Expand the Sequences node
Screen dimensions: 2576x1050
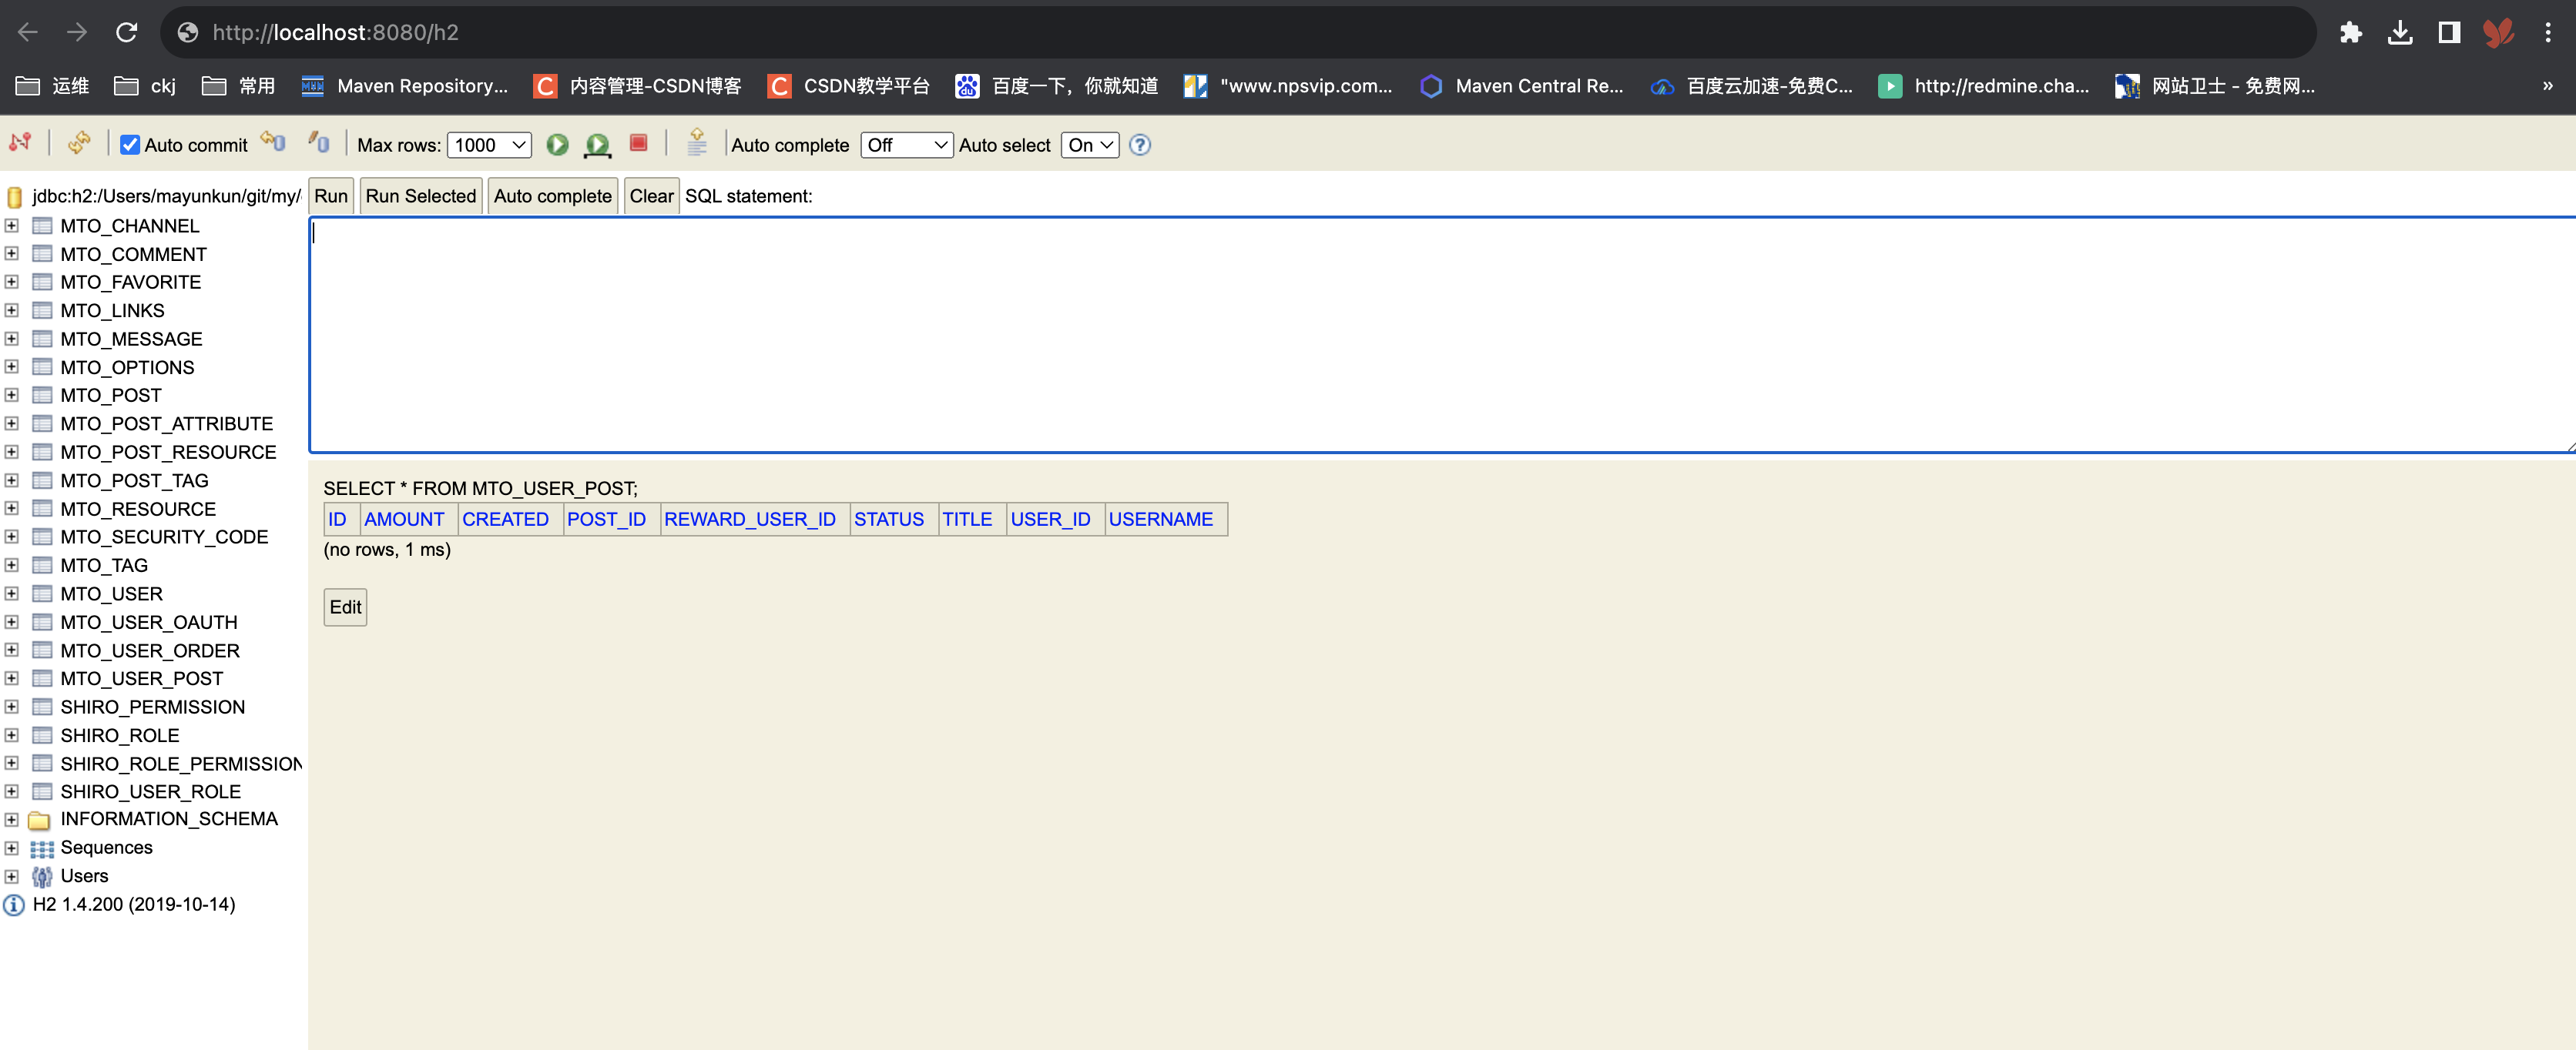(x=11, y=848)
